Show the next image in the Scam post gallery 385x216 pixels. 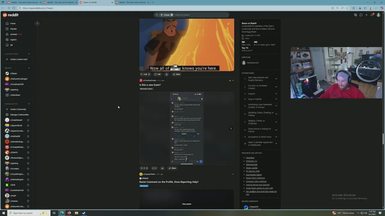pos(231,128)
